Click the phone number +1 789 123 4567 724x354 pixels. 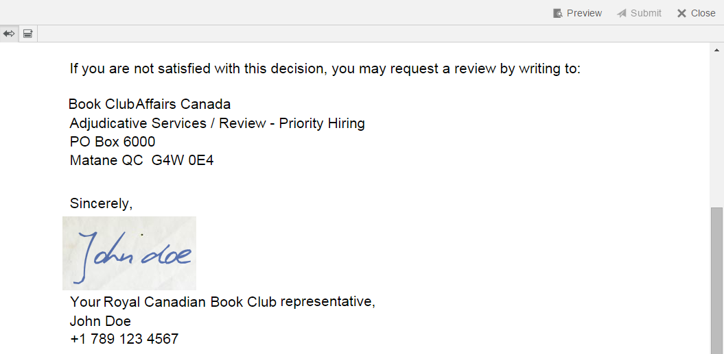pyautogui.click(x=124, y=339)
